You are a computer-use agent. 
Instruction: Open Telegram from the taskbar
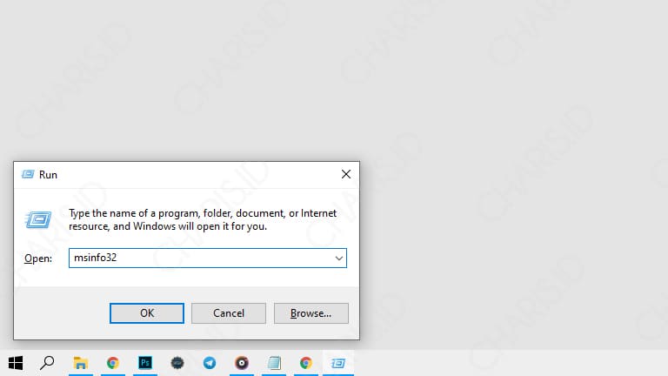210,363
